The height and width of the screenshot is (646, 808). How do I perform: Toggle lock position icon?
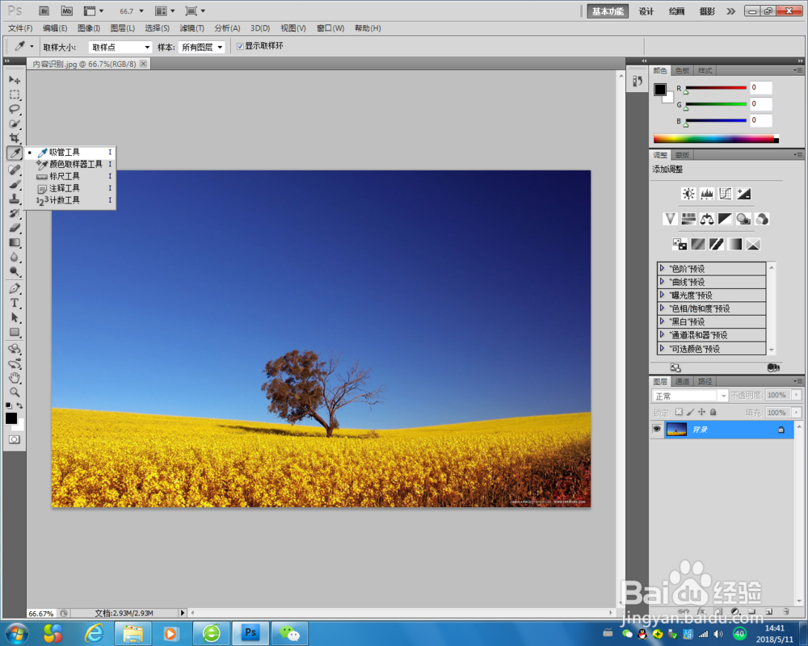[702, 412]
